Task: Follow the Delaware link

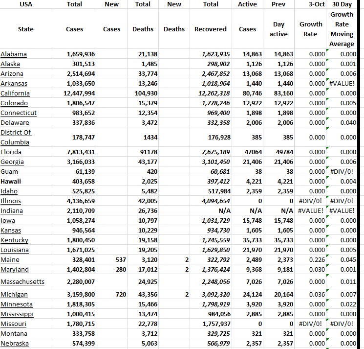Action: pyautogui.click(x=15, y=122)
